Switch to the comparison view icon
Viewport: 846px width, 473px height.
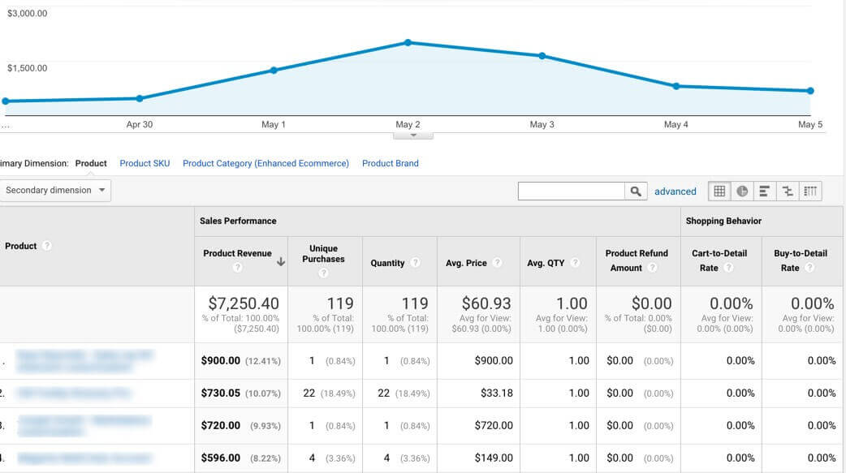[x=785, y=191]
